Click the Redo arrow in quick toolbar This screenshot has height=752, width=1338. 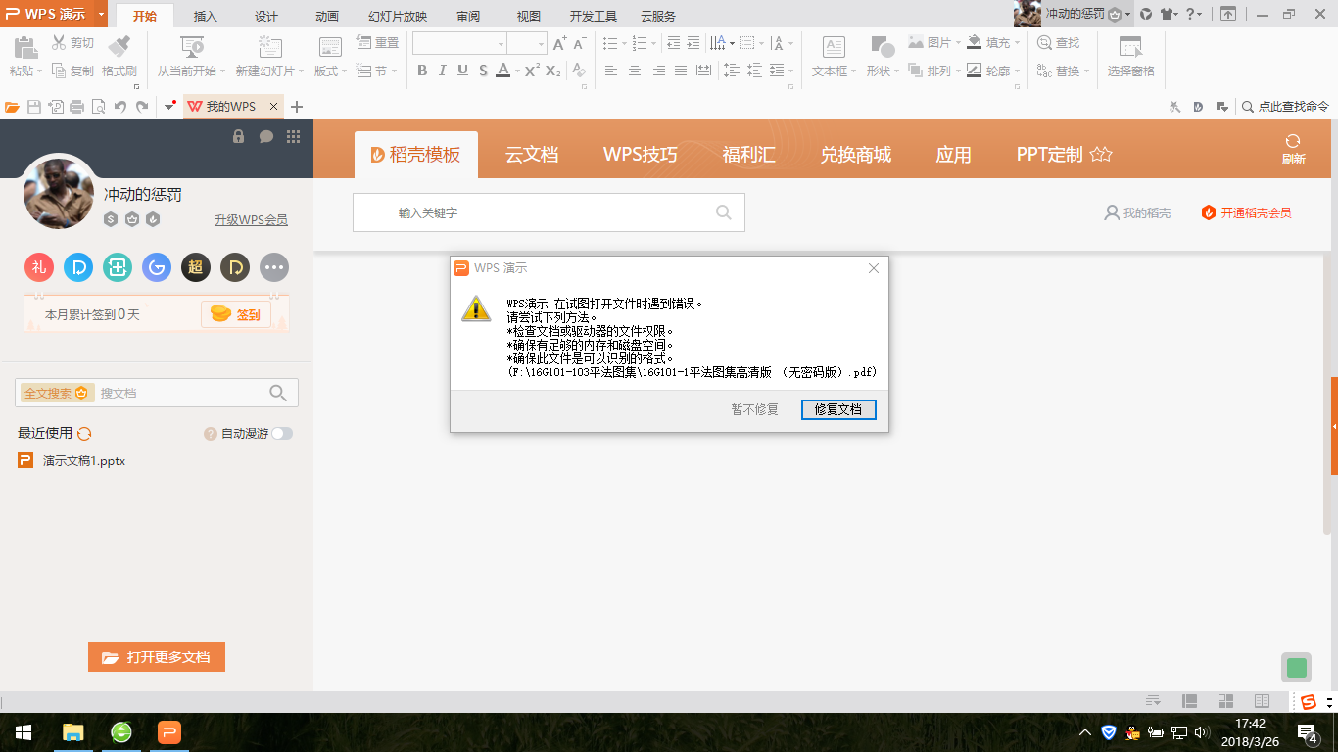[x=142, y=107]
